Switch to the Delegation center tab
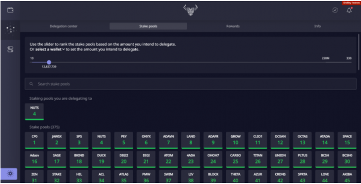The width and height of the screenshot is (361, 184). point(63,26)
